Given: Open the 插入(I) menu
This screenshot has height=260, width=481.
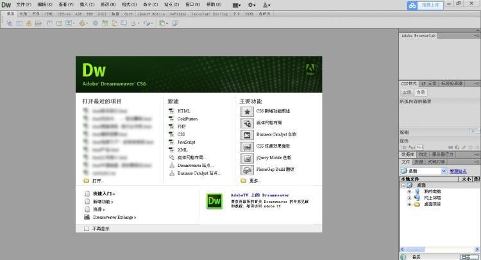Looking at the screenshot, I should [87, 4].
